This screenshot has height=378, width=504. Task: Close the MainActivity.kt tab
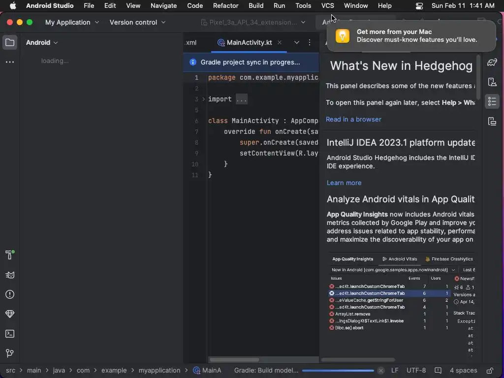280,42
